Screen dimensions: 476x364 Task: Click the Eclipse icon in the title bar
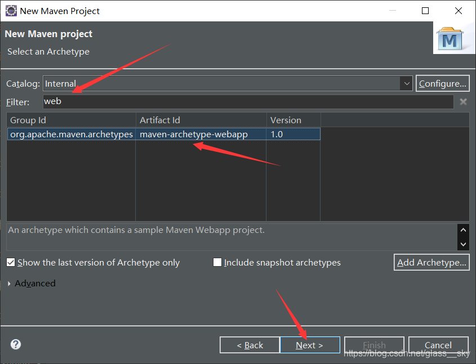11,11
